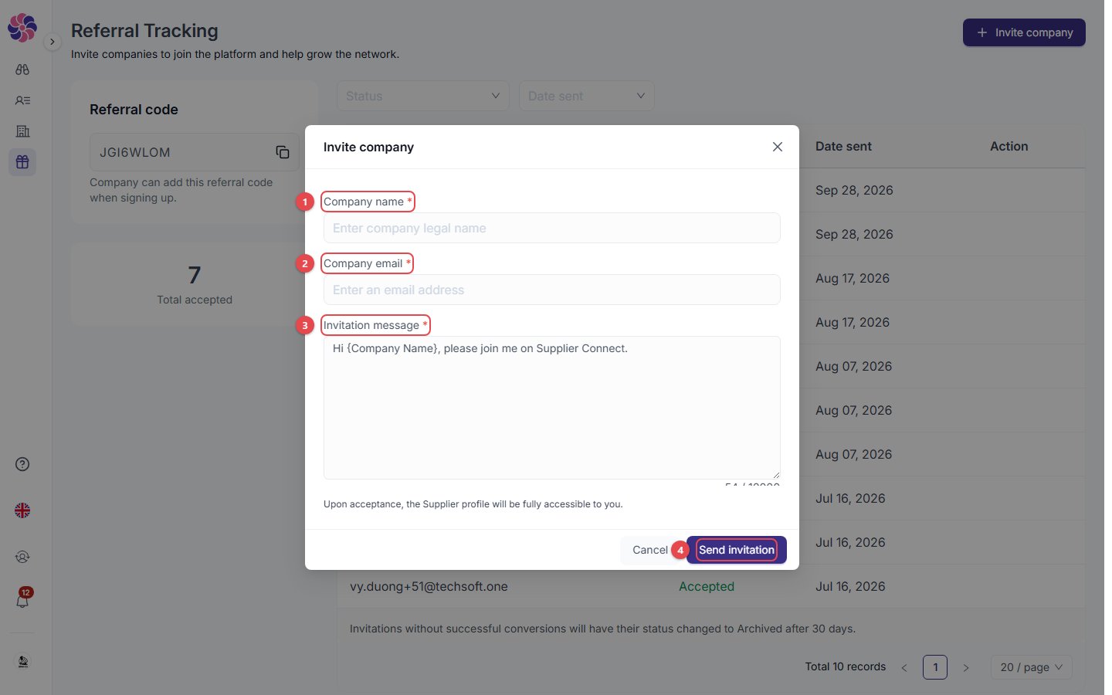
Task: Select the gift referral sidebar icon
Action: tap(22, 162)
